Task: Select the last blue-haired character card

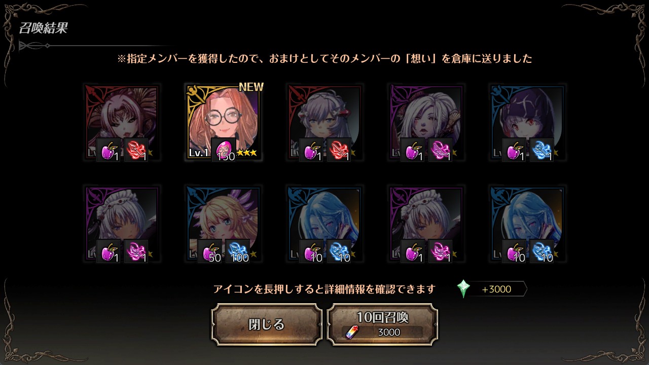Action: click(x=528, y=224)
